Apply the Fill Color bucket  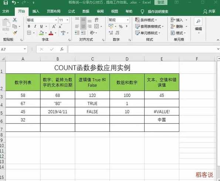[x=41, y=33]
